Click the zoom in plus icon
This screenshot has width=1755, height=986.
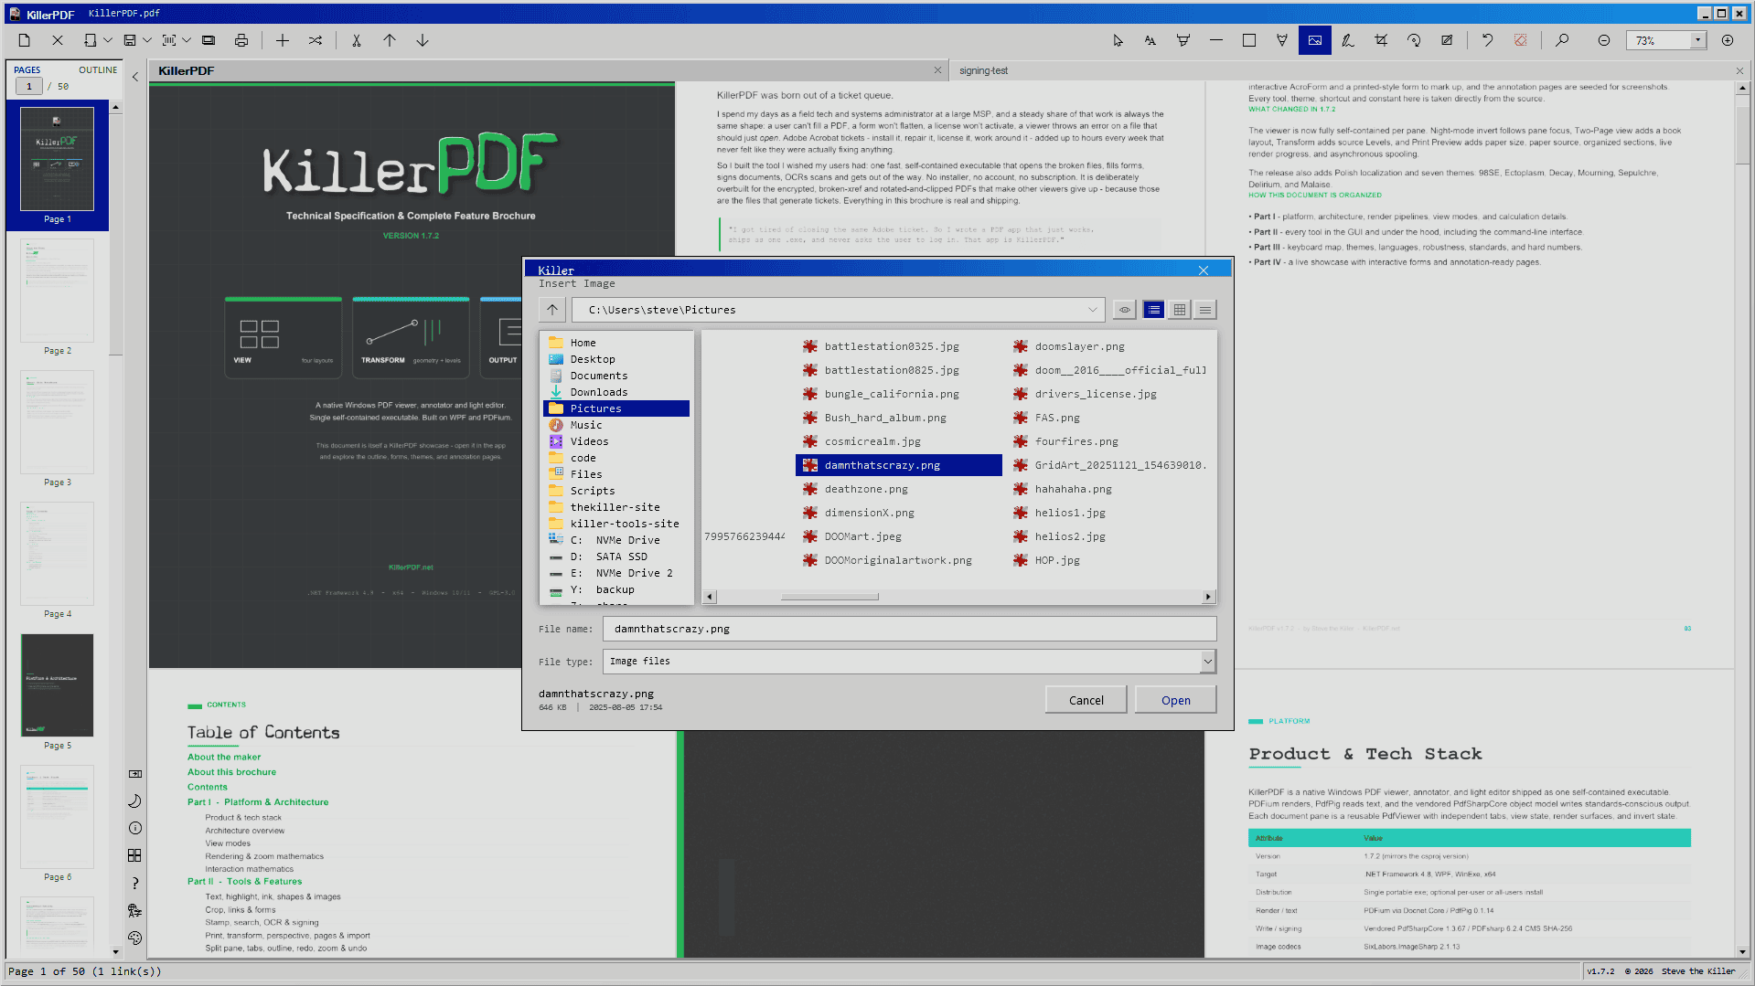tap(1728, 40)
